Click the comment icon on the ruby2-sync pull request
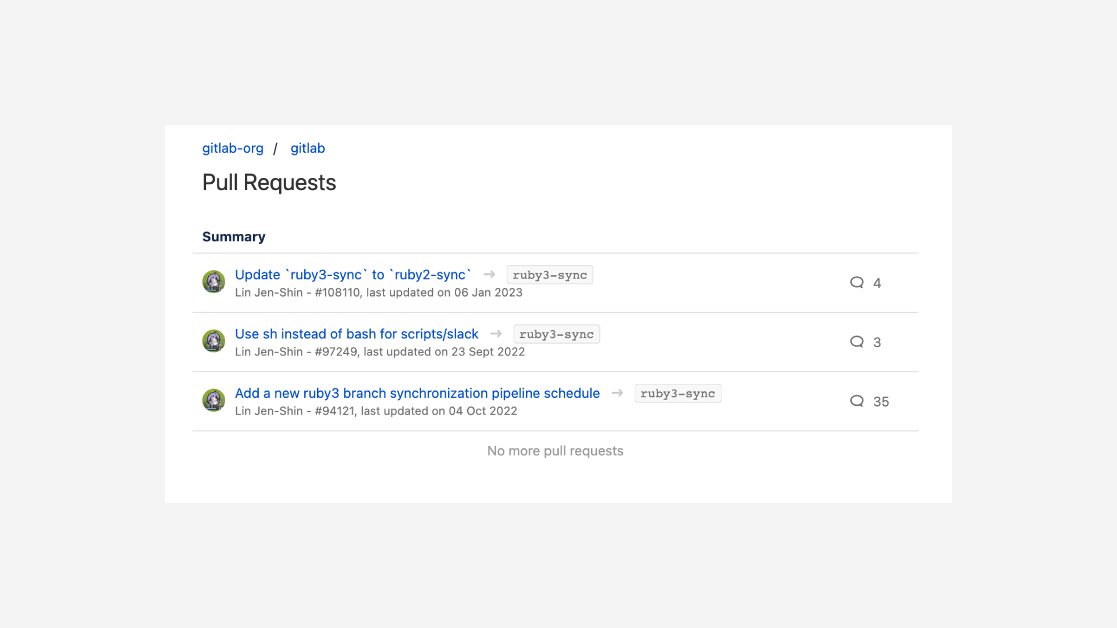Viewport: 1117px width, 628px height. pyautogui.click(x=856, y=282)
